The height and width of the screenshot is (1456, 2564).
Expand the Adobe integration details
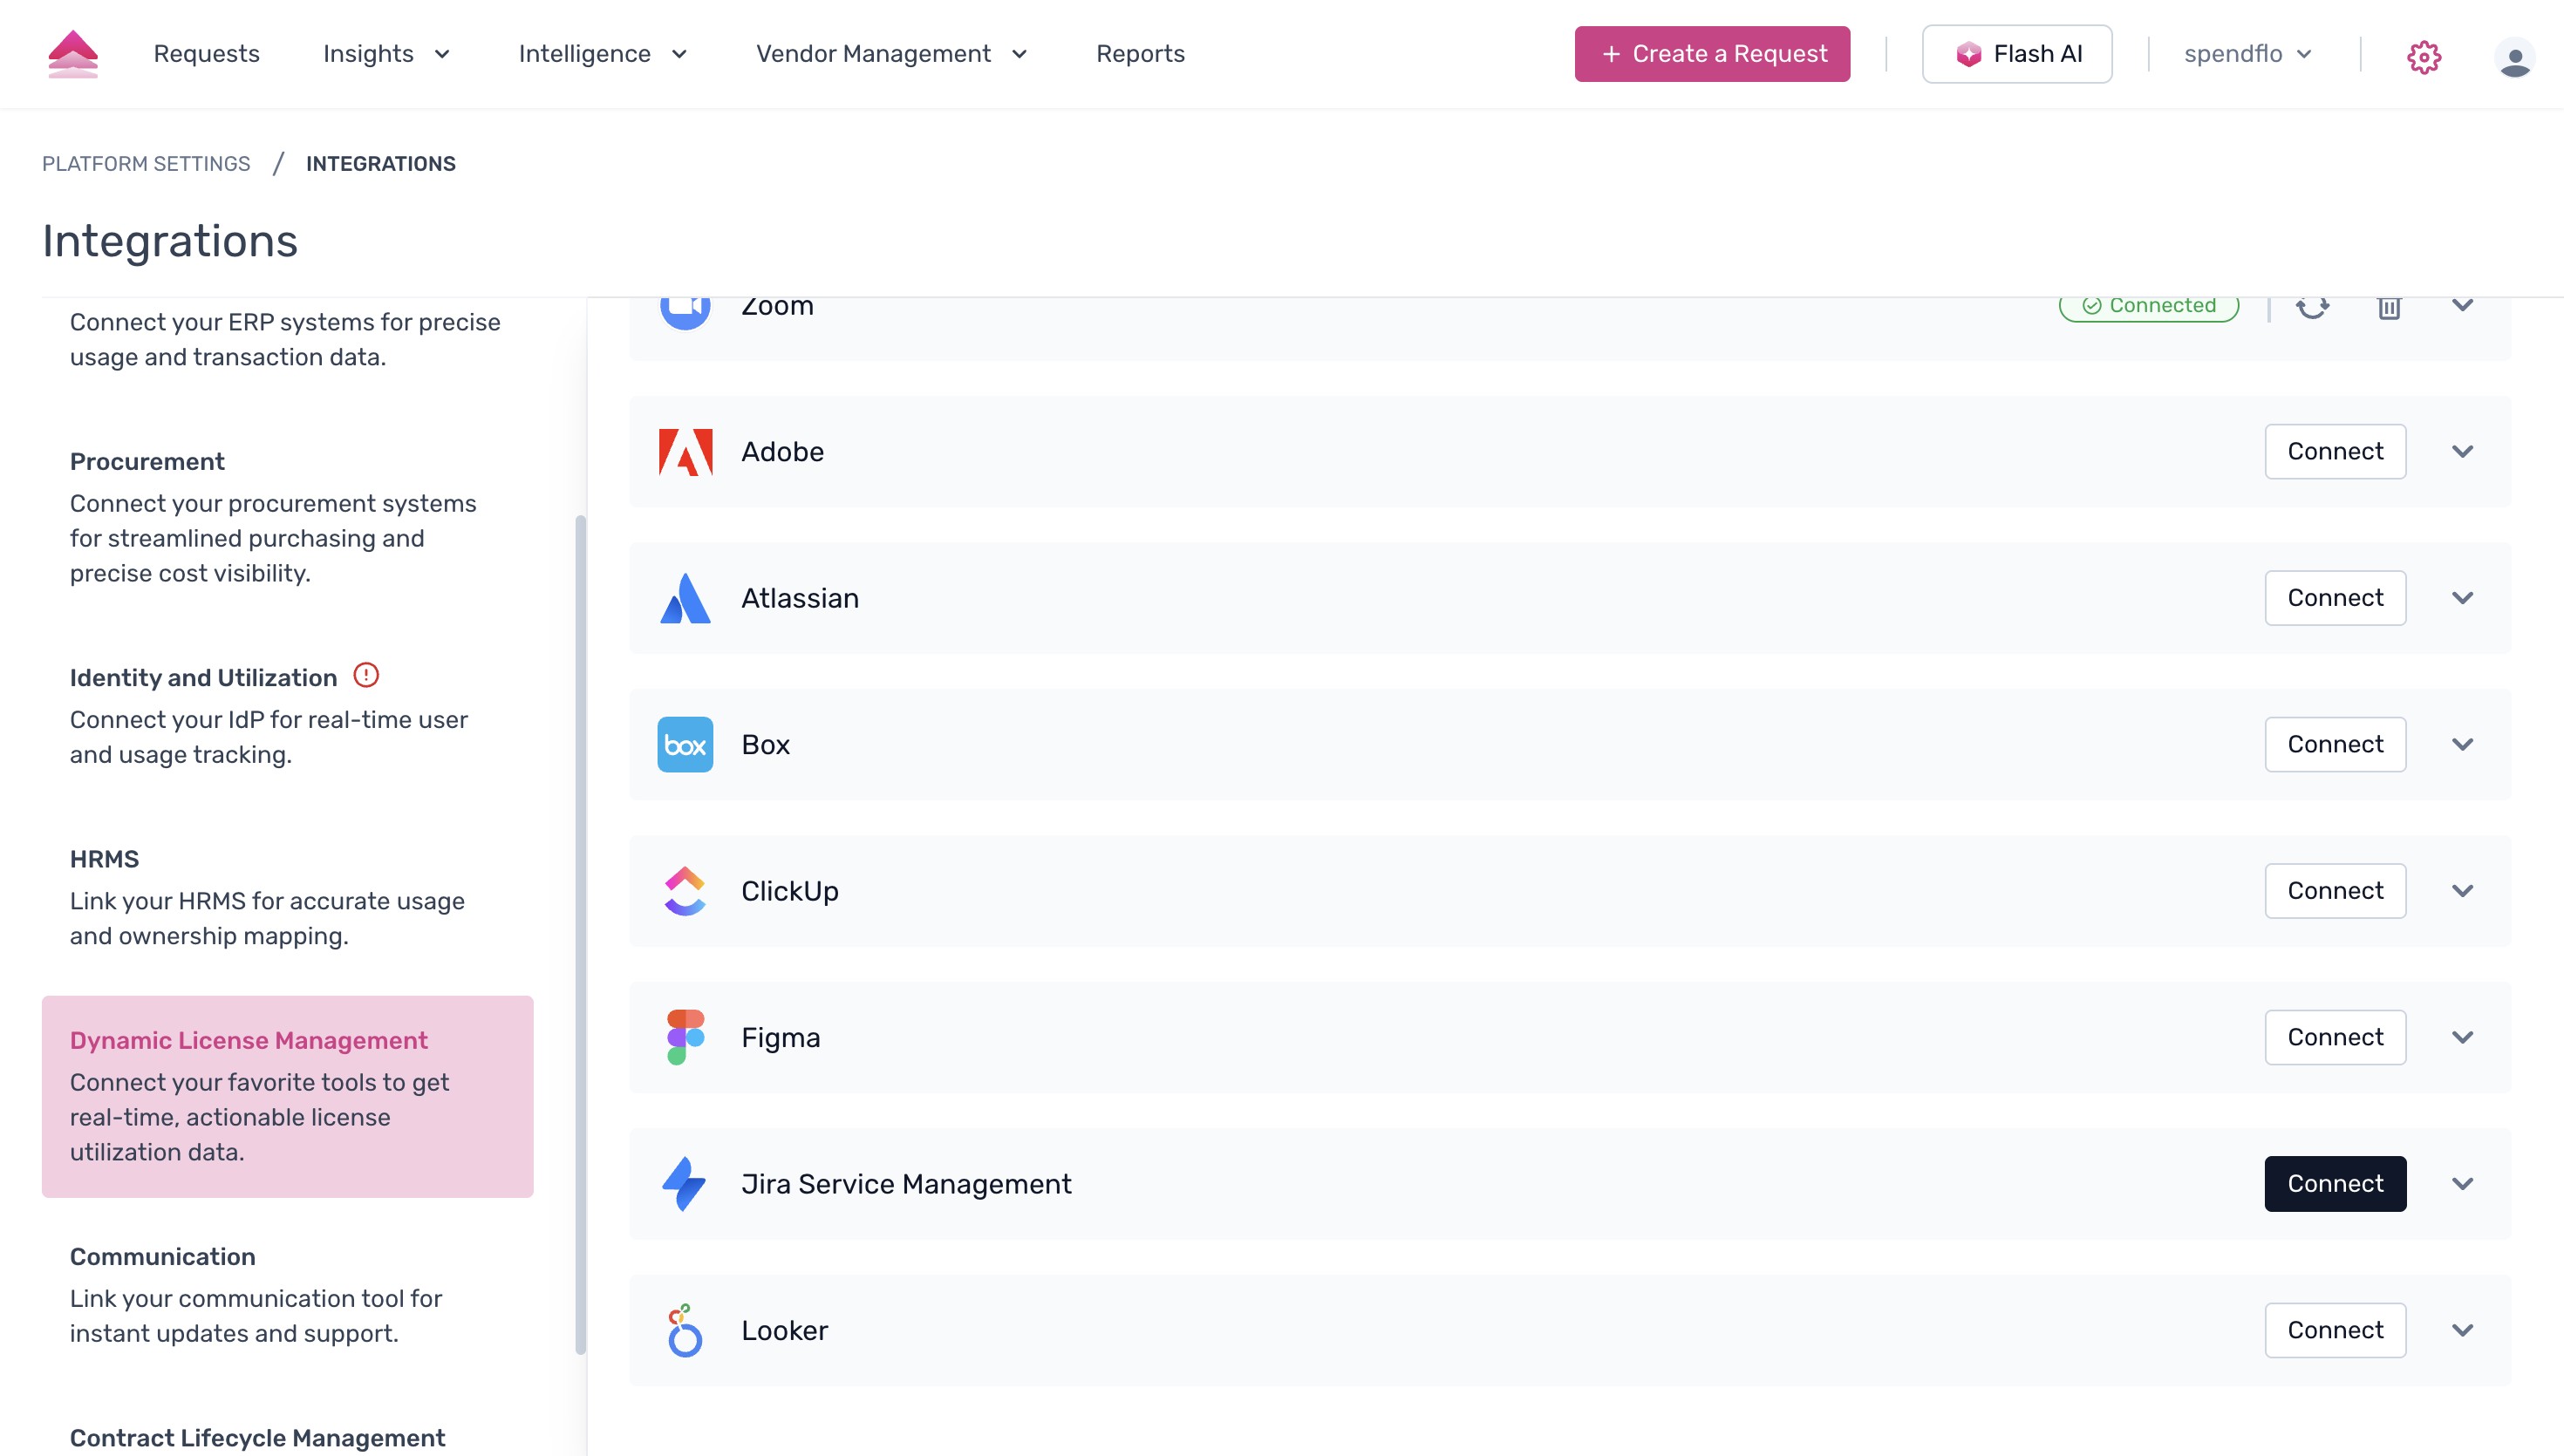tap(2463, 451)
